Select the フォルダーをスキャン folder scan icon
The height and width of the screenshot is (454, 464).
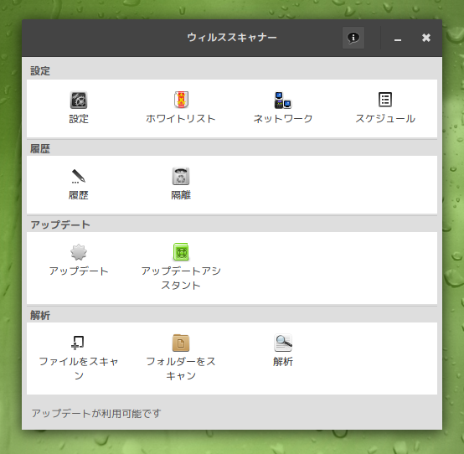click(x=181, y=343)
